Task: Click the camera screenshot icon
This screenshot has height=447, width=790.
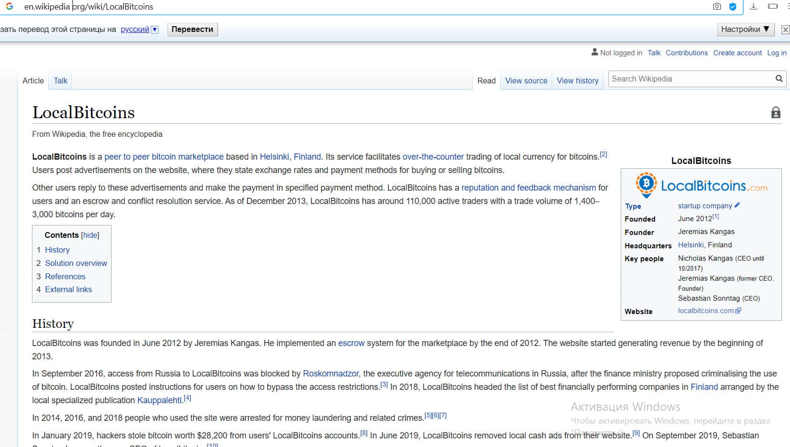Action: pos(717,7)
